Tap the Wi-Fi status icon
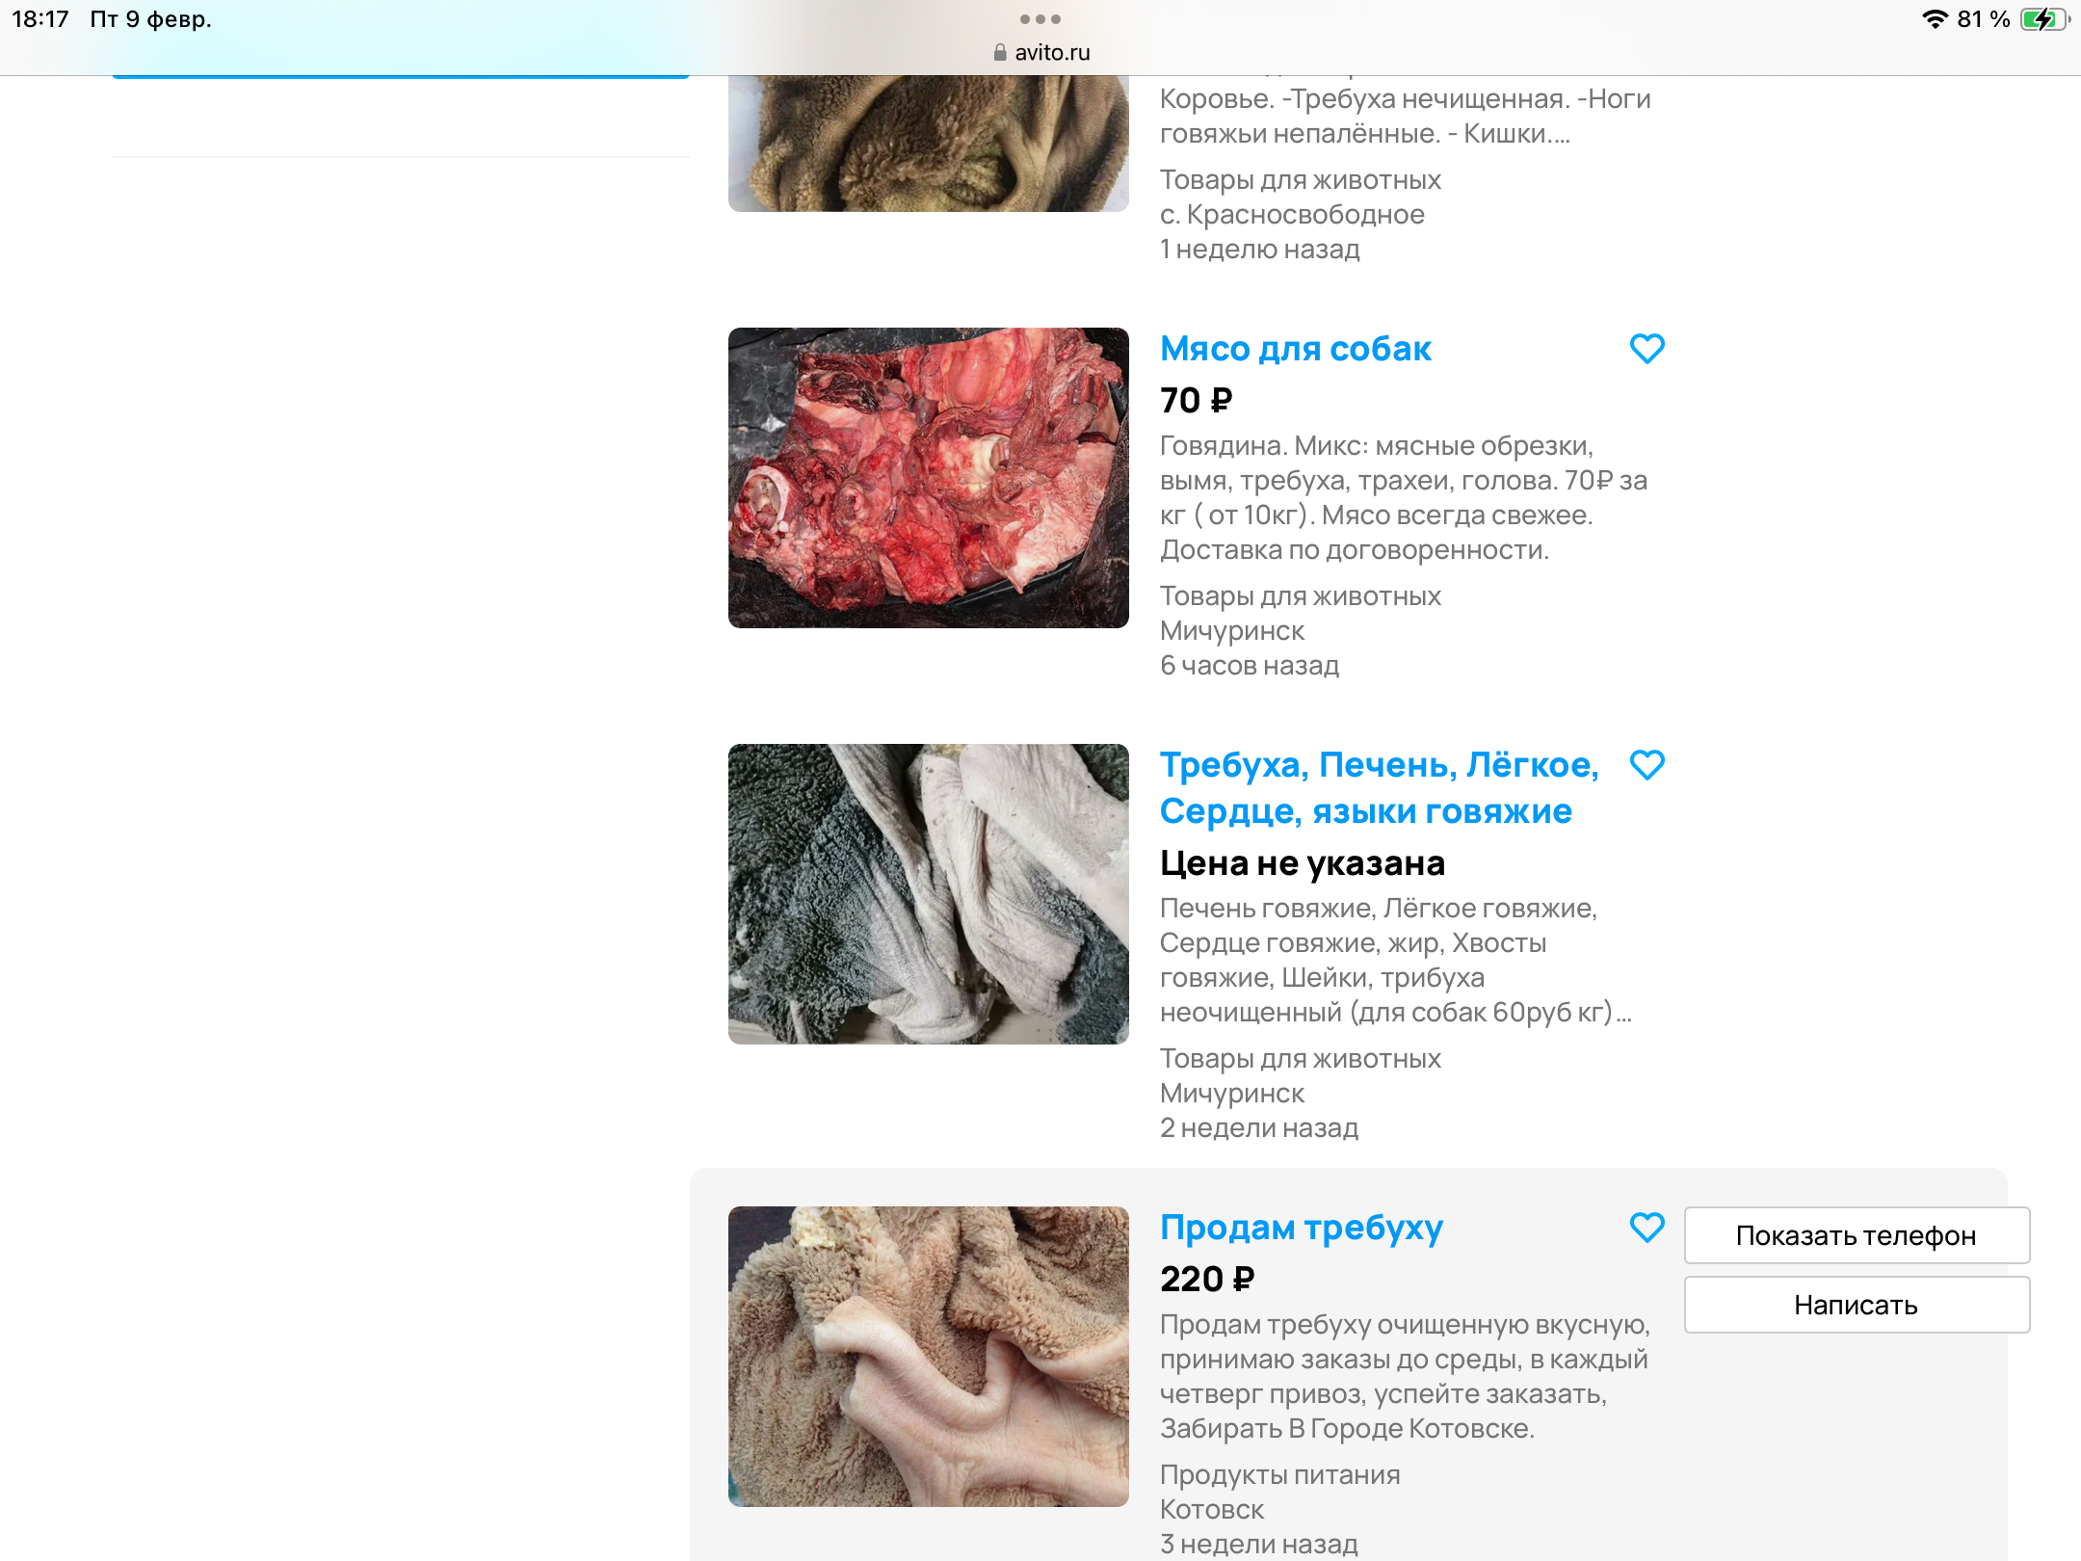 (x=1935, y=19)
